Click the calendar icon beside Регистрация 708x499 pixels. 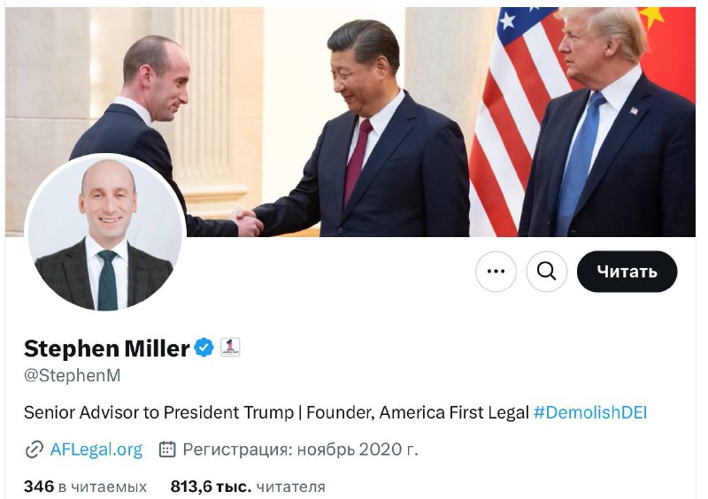click(x=167, y=449)
